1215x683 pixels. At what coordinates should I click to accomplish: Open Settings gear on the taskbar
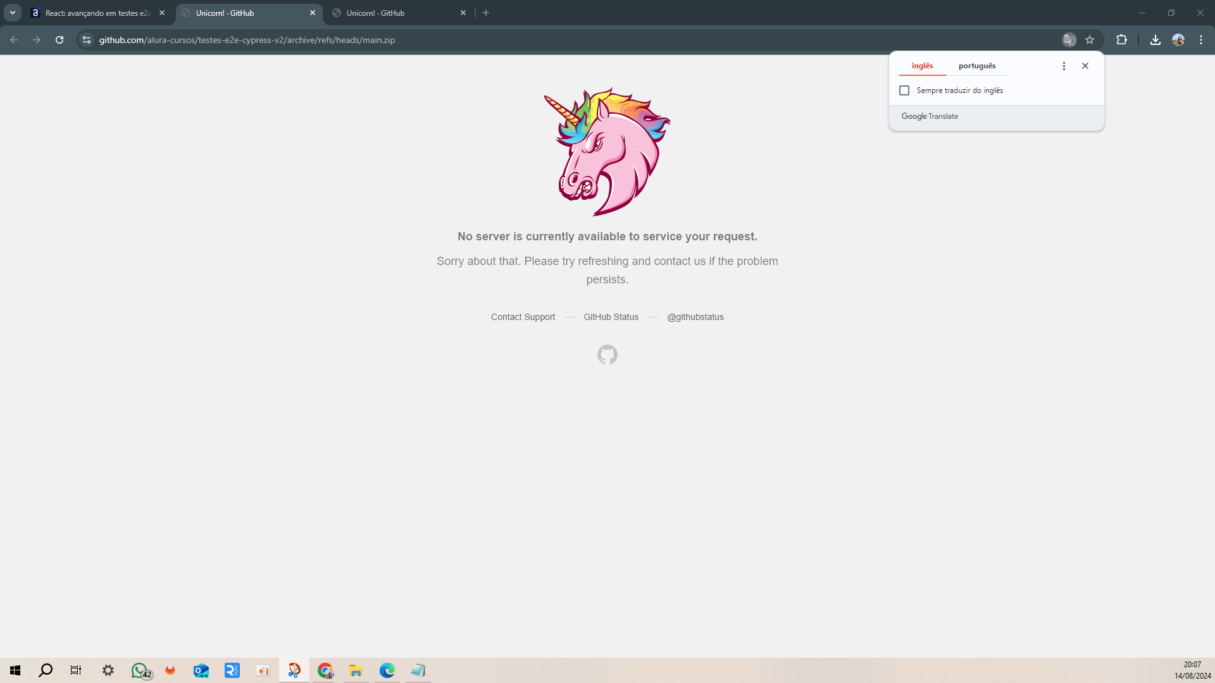(108, 670)
